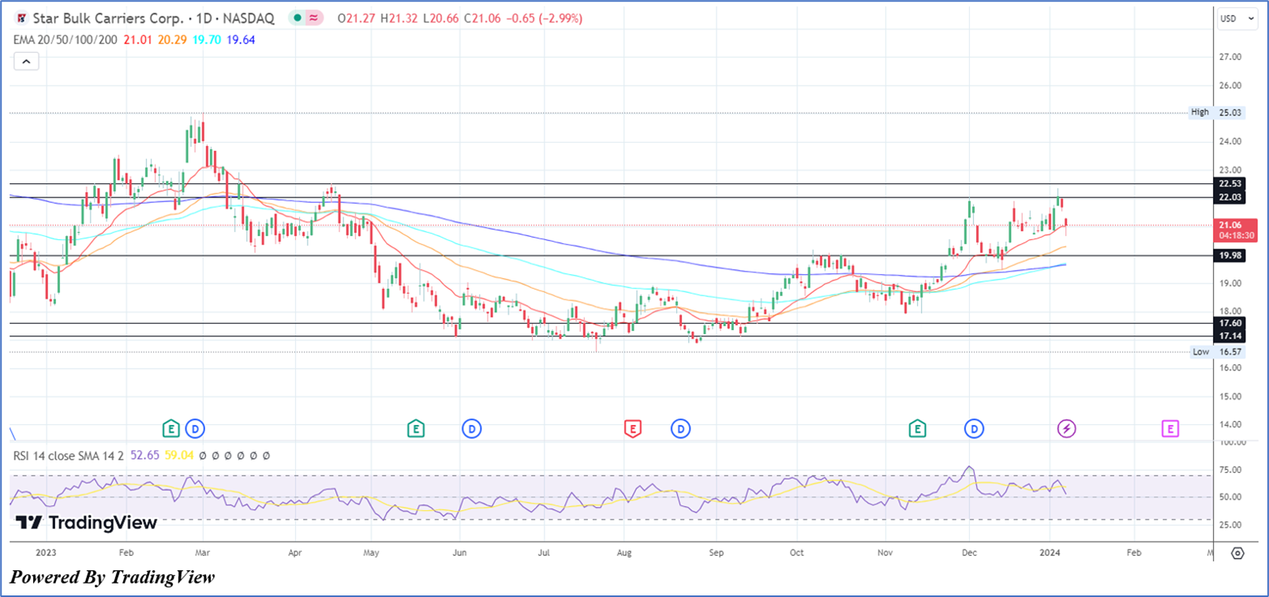Click the purple lightning bolt event marker
This screenshot has width=1269, height=597.
1066,429
